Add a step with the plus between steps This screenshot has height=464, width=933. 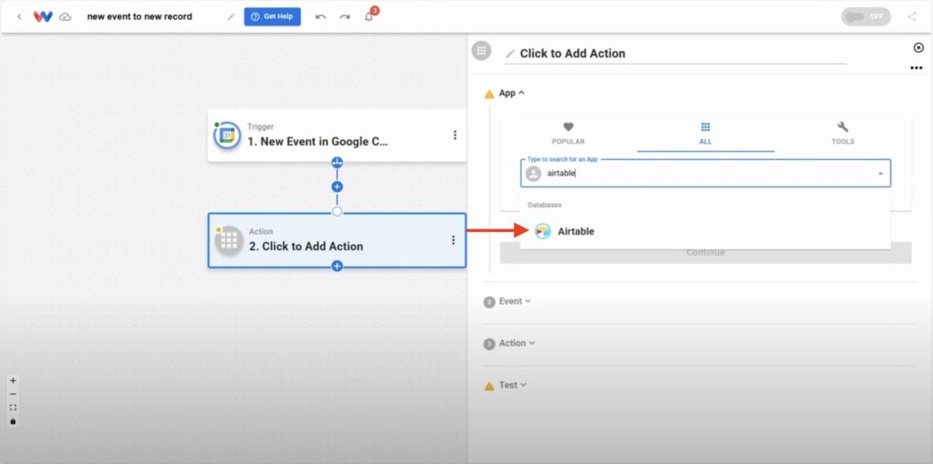pos(337,187)
